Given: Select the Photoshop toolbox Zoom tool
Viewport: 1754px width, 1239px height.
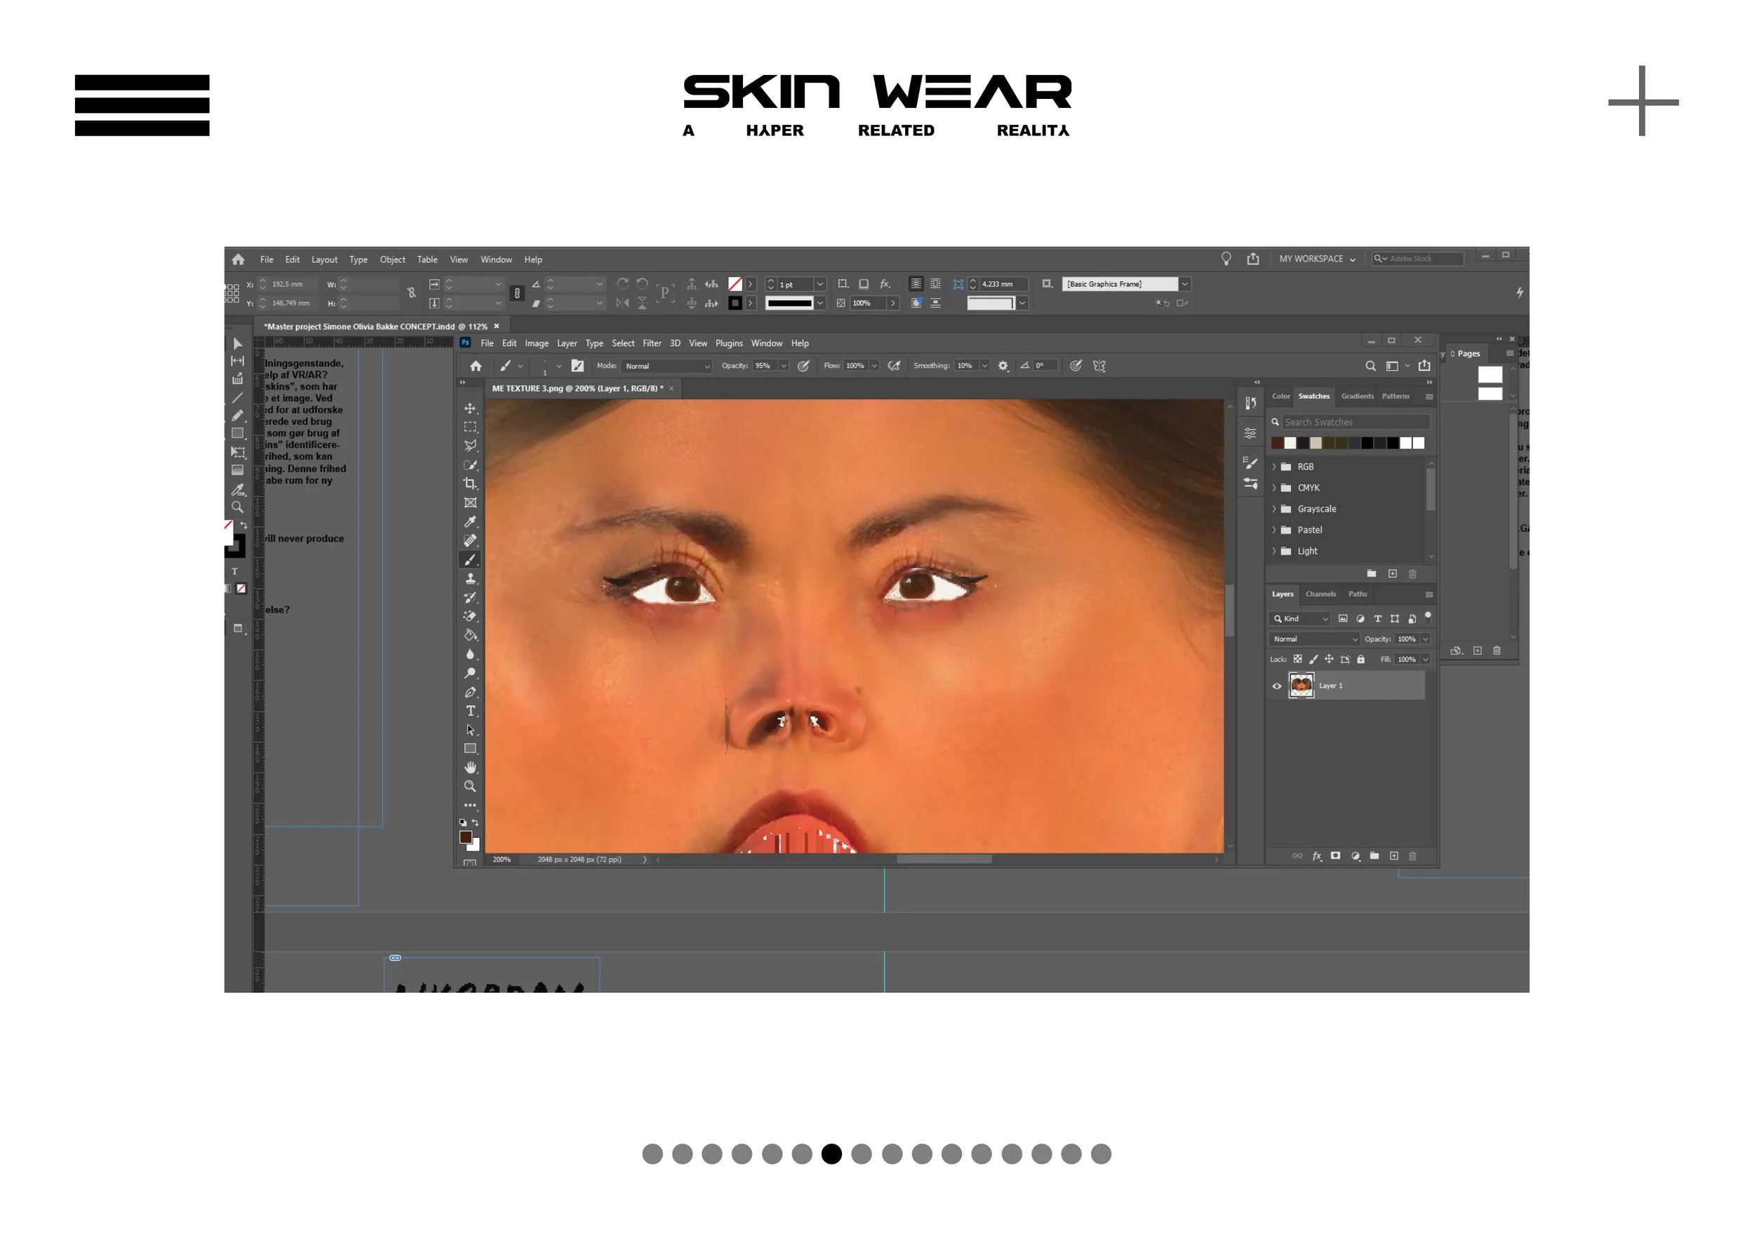Looking at the screenshot, I should [470, 786].
